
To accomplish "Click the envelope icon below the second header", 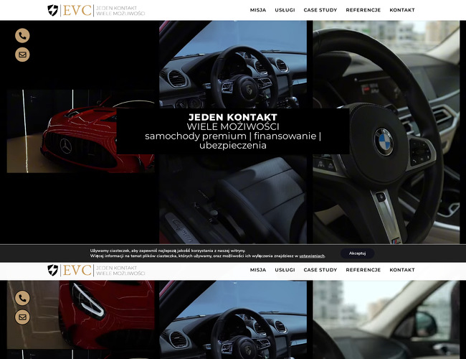I will coord(22,317).
